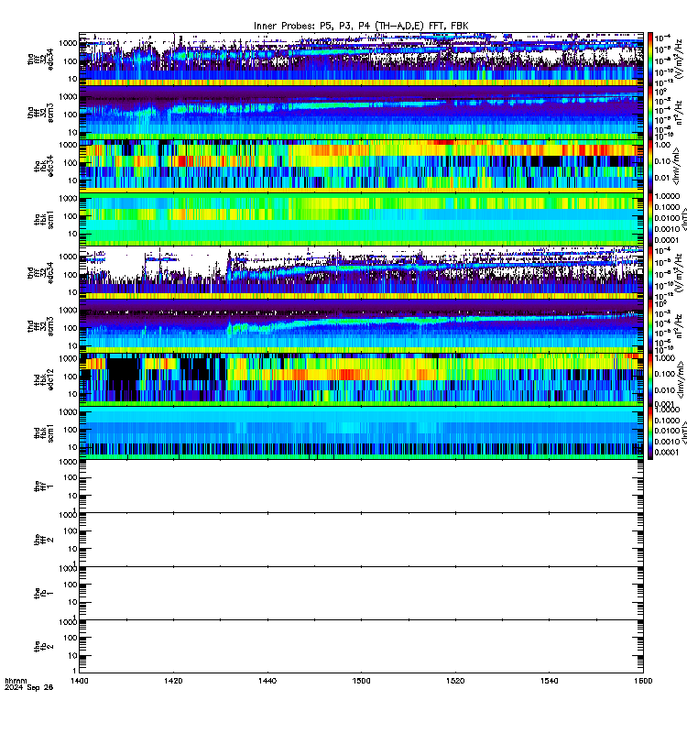Click the tha fbk scm1 color bar
The width and height of the screenshot is (687, 733).
(x=650, y=219)
